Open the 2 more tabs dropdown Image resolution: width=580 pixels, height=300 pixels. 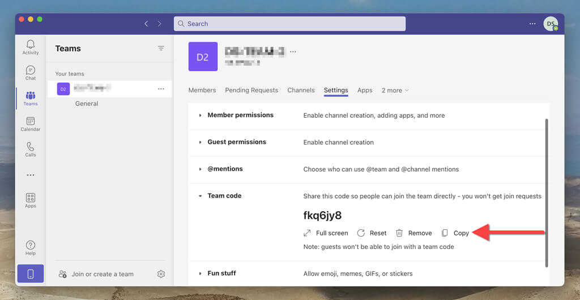[395, 91]
